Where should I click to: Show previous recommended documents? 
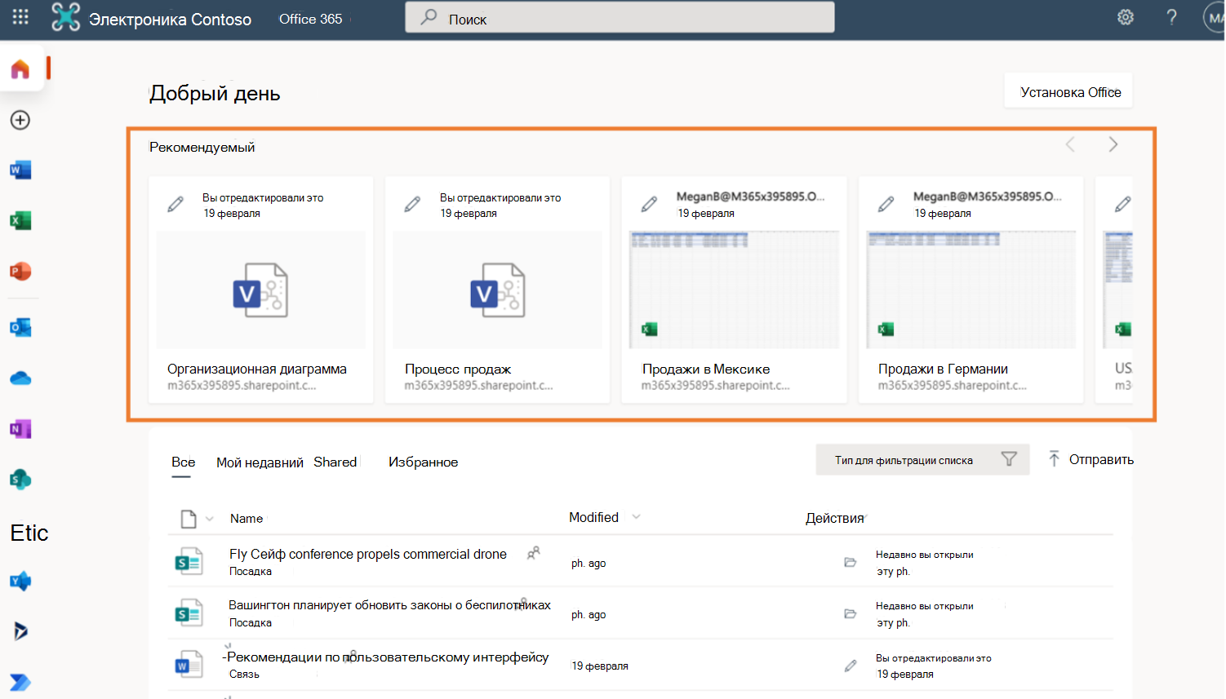[x=1070, y=144]
